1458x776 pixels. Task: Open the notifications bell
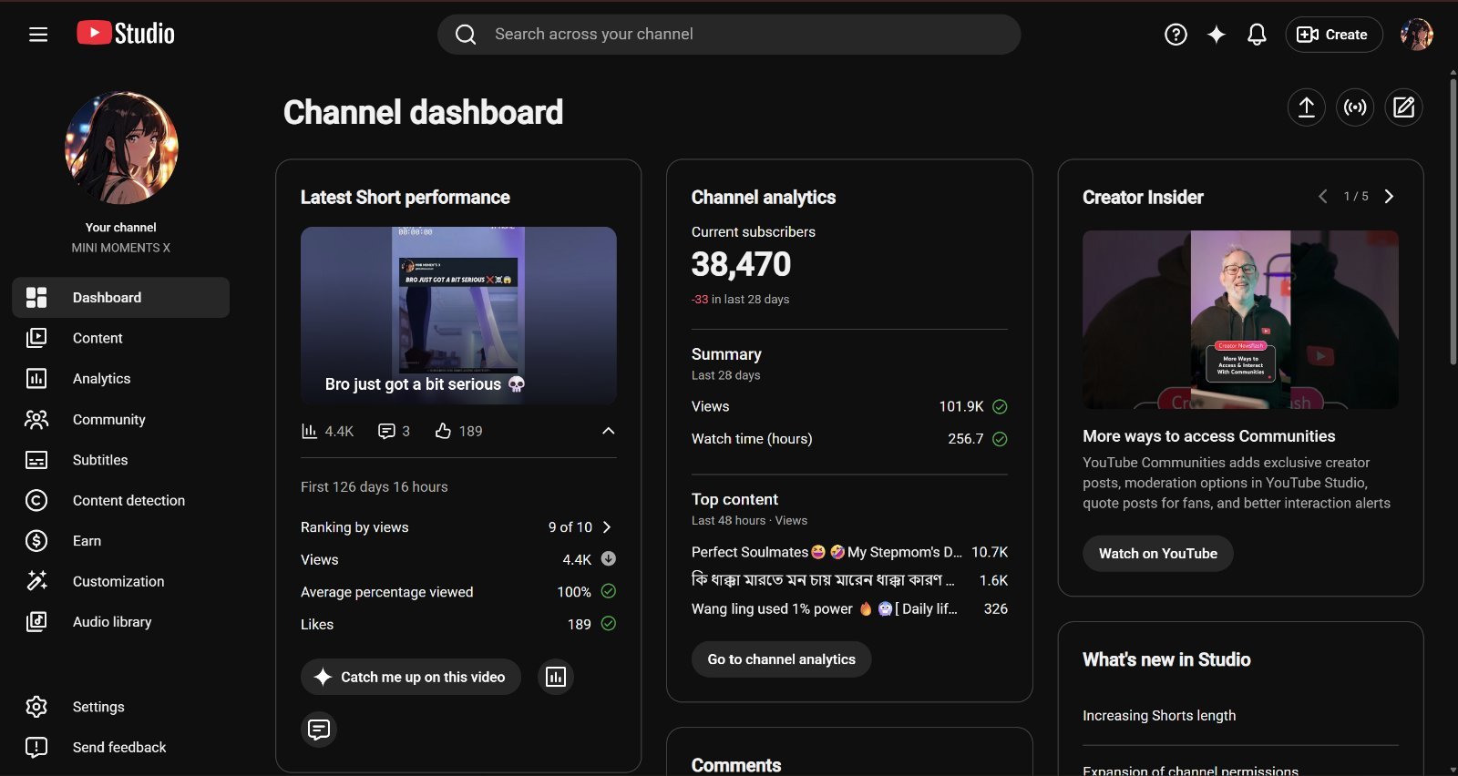pos(1257,35)
